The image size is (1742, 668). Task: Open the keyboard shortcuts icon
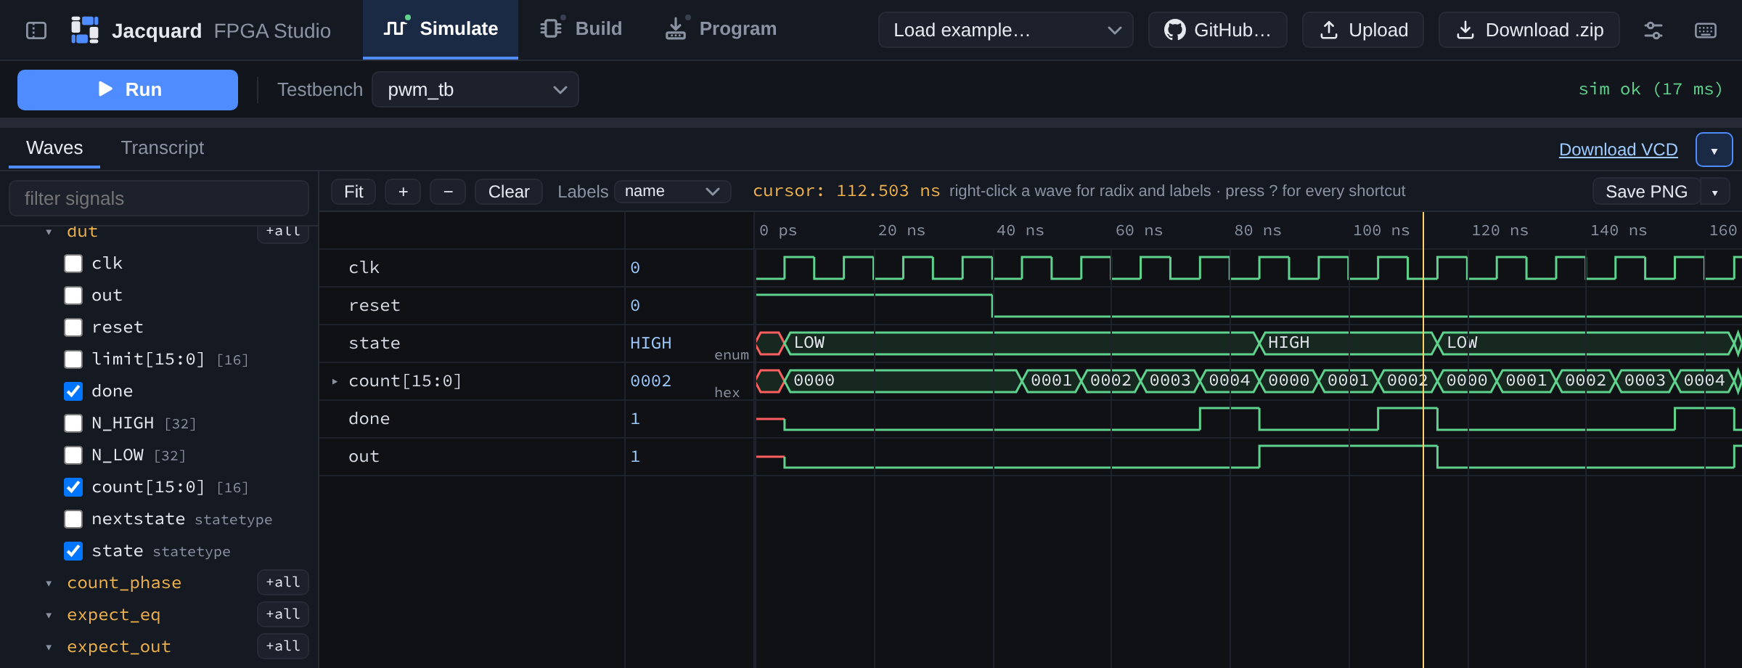[x=1706, y=30]
